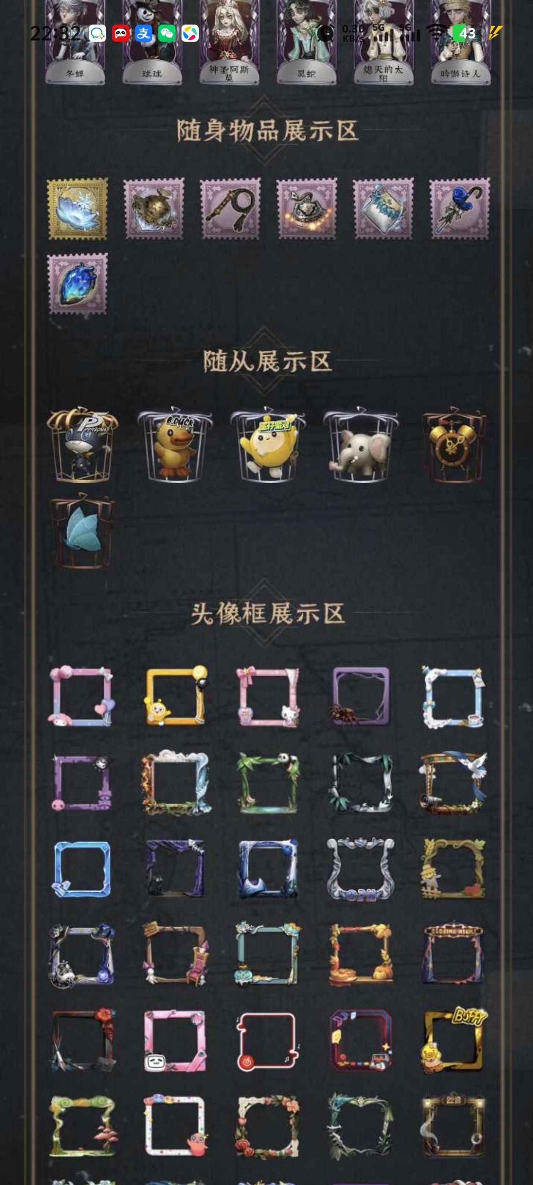The width and height of the screenshot is (533, 1185).
Task: Tap the whip accessory stamp
Action: (230, 209)
